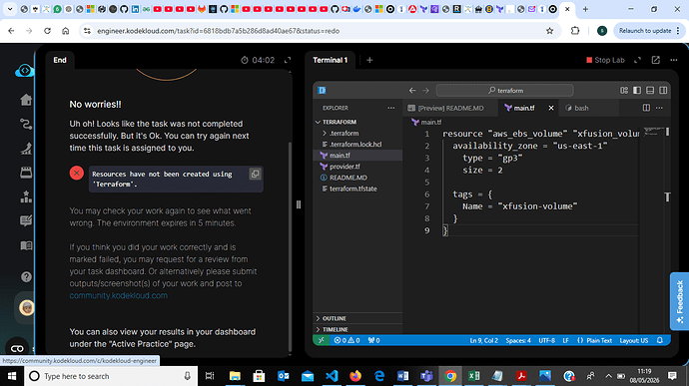689x386 pixels.
Task: Click the terraform search command box
Action: (504, 91)
